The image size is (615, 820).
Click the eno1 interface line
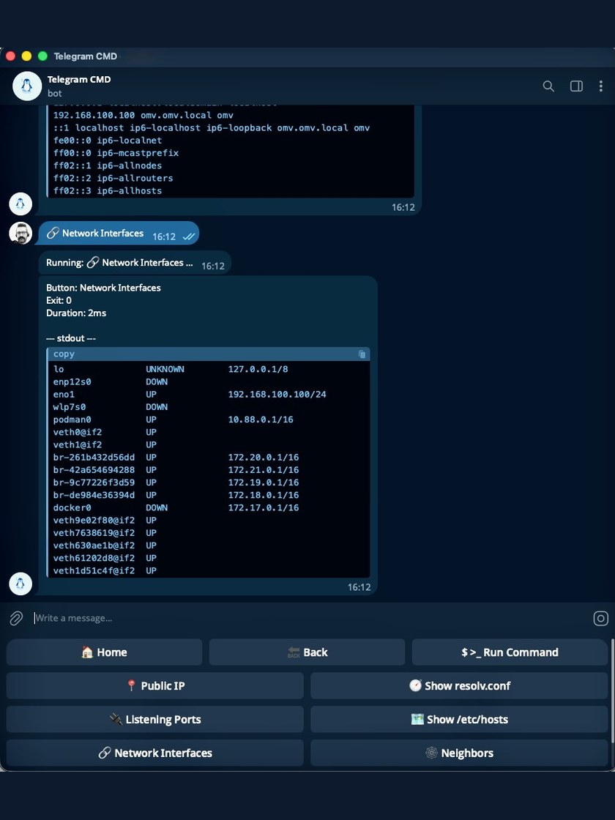(x=190, y=395)
